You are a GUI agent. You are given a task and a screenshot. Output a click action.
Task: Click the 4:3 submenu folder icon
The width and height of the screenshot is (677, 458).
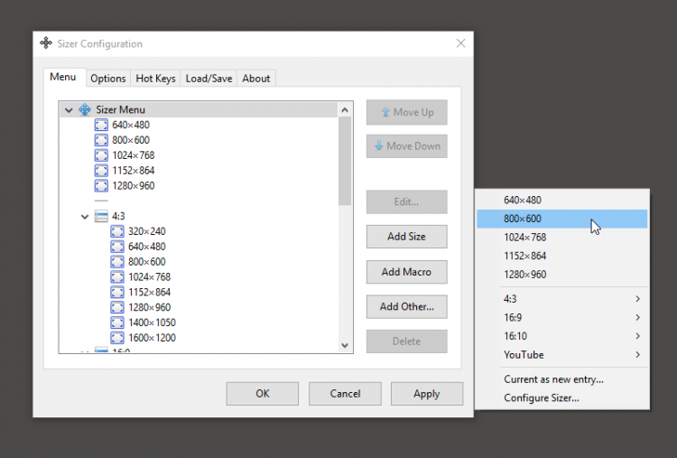point(101,216)
